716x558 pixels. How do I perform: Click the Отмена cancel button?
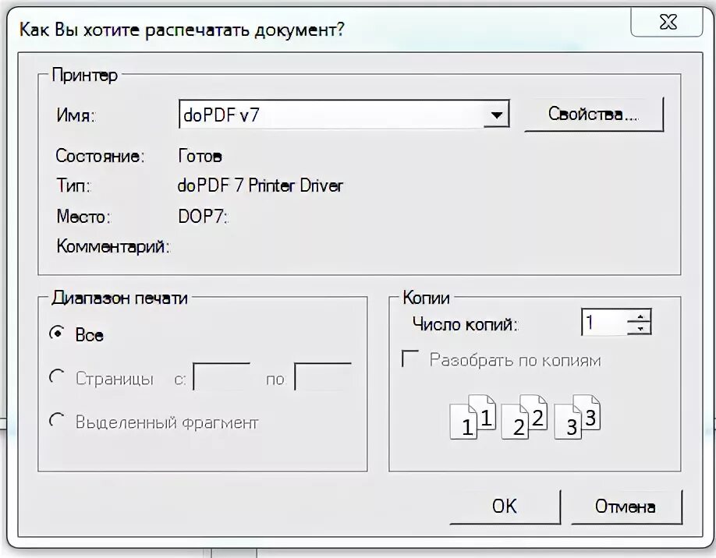(626, 507)
